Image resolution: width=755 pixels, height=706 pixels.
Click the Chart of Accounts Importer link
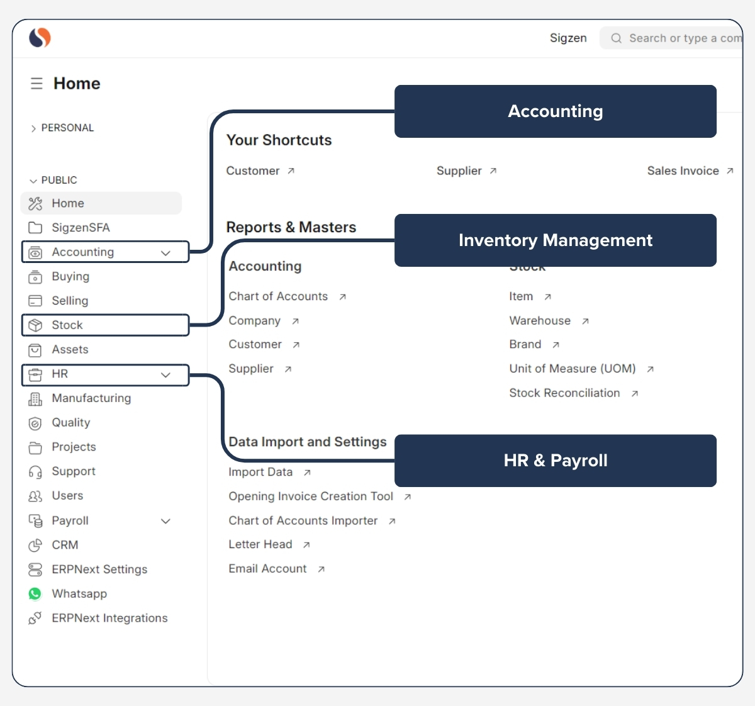tap(303, 520)
